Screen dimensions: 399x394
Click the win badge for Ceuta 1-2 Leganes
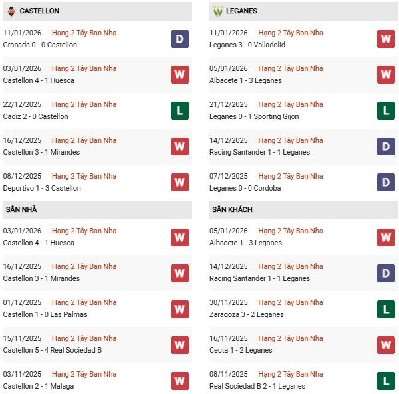(386, 344)
